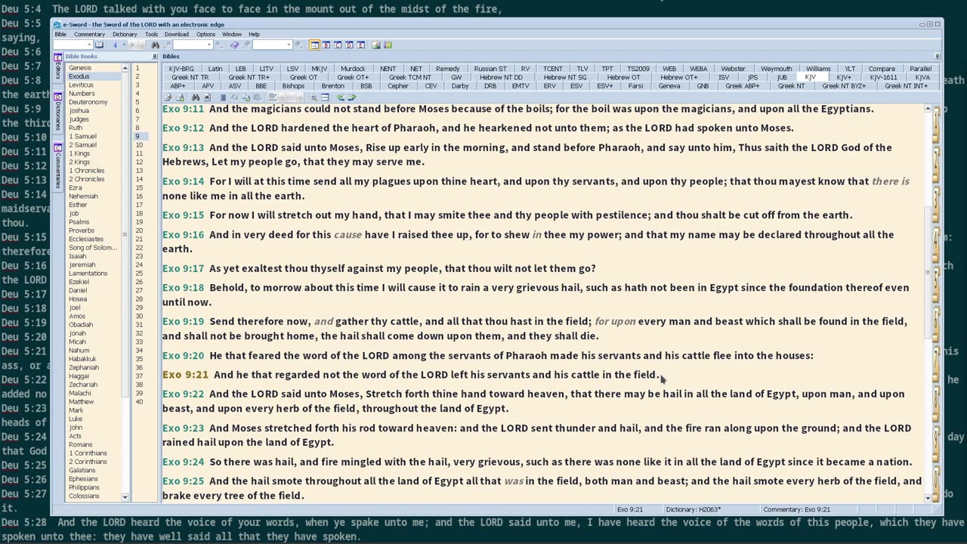Click the icon right of the first search combo box
This screenshot has height=544, width=967.
point(219,45)
